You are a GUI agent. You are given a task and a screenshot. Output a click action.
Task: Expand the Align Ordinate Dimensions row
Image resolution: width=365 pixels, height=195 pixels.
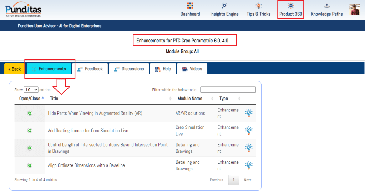coord(30,165)
